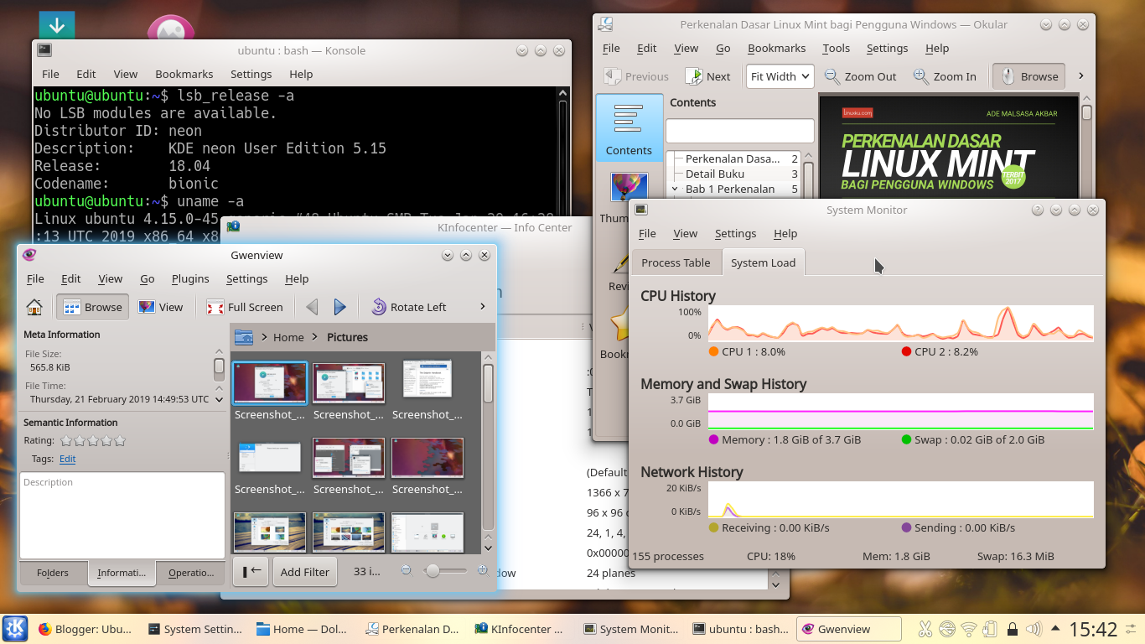
Task: Open the Bookmarks menu in Okular
Action: tap(776, 48)
